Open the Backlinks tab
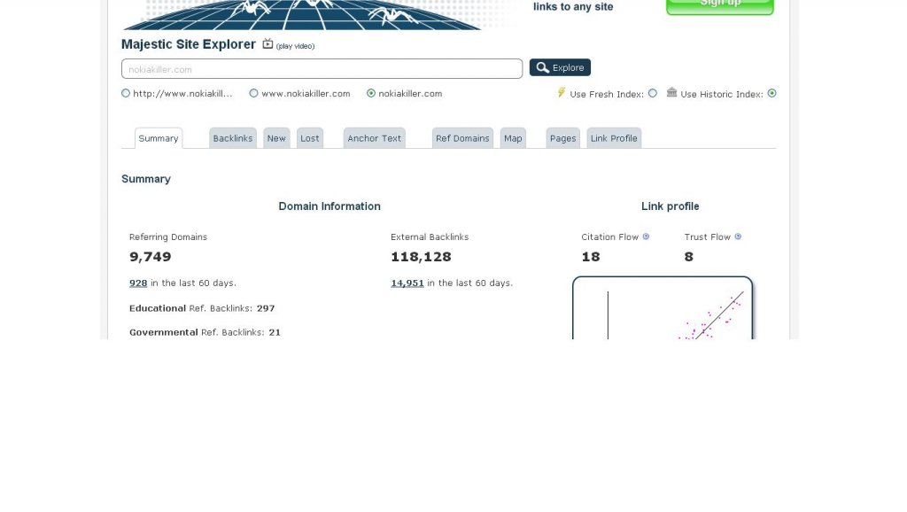Screen dimensions: 907x512 point(233,138)
